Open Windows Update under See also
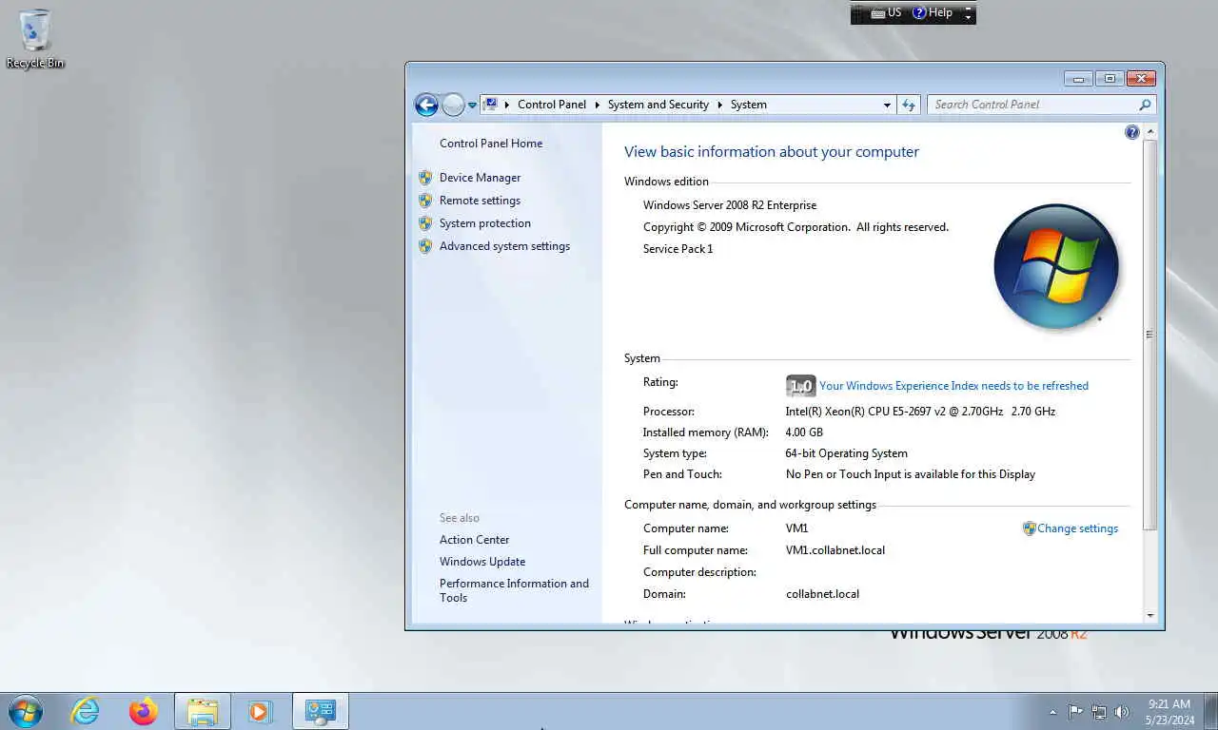 point(482,562)
